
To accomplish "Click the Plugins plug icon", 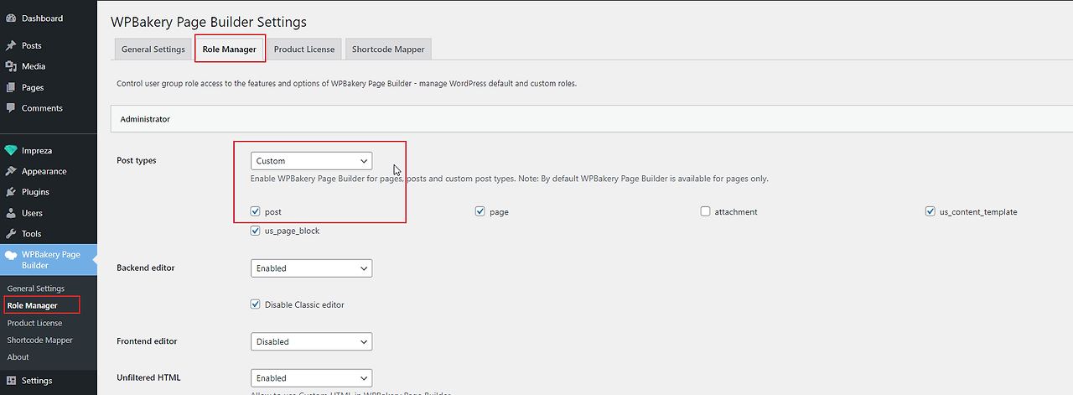I will 11,192.
